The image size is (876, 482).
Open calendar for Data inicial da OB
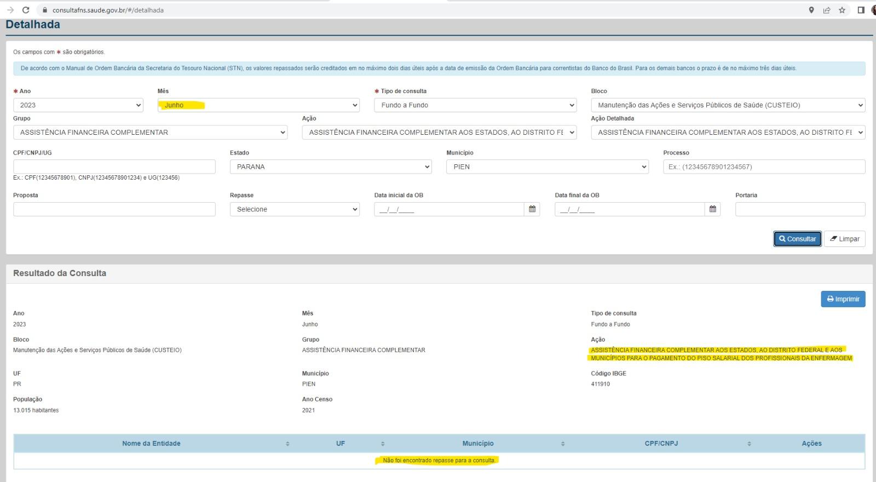coord(532,209)
